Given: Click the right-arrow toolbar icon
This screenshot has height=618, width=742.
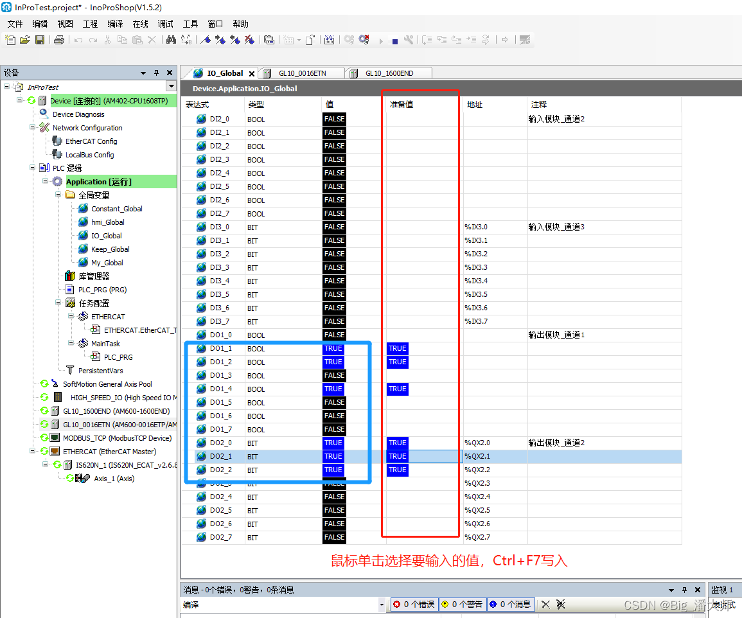Looking at the screenshot, I should pos(506,40).
